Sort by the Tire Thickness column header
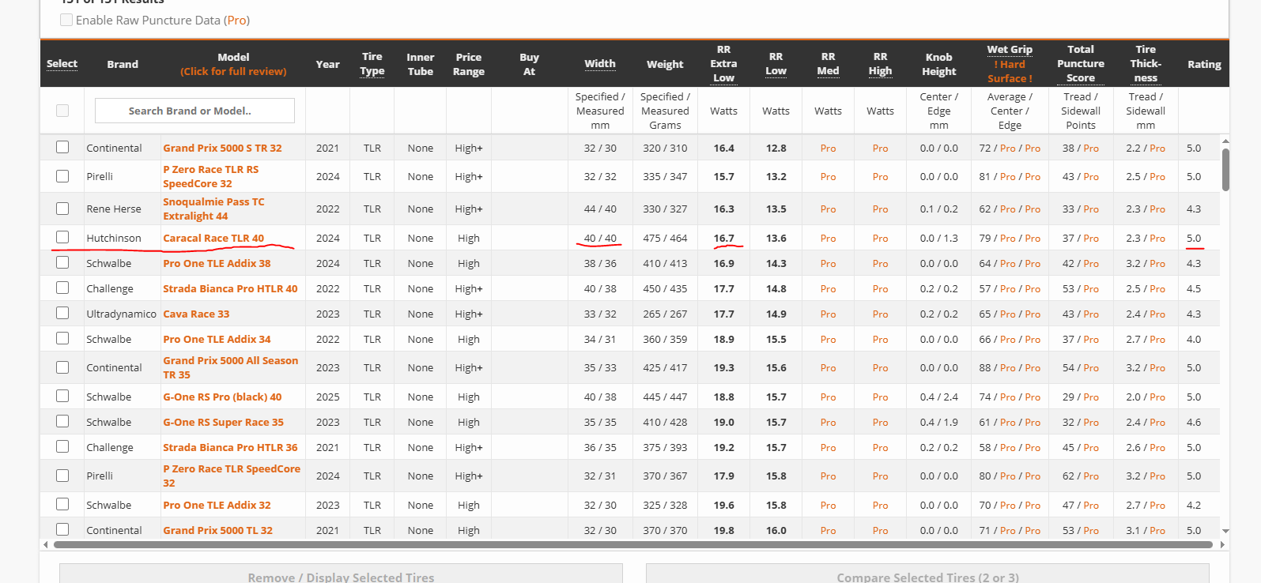Viewport: 1261px width, 583px height. click(1146, 64)
